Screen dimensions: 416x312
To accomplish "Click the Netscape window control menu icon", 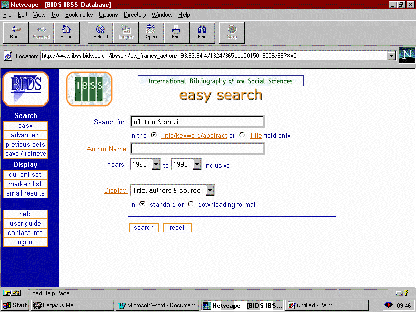I will (5, 5).
